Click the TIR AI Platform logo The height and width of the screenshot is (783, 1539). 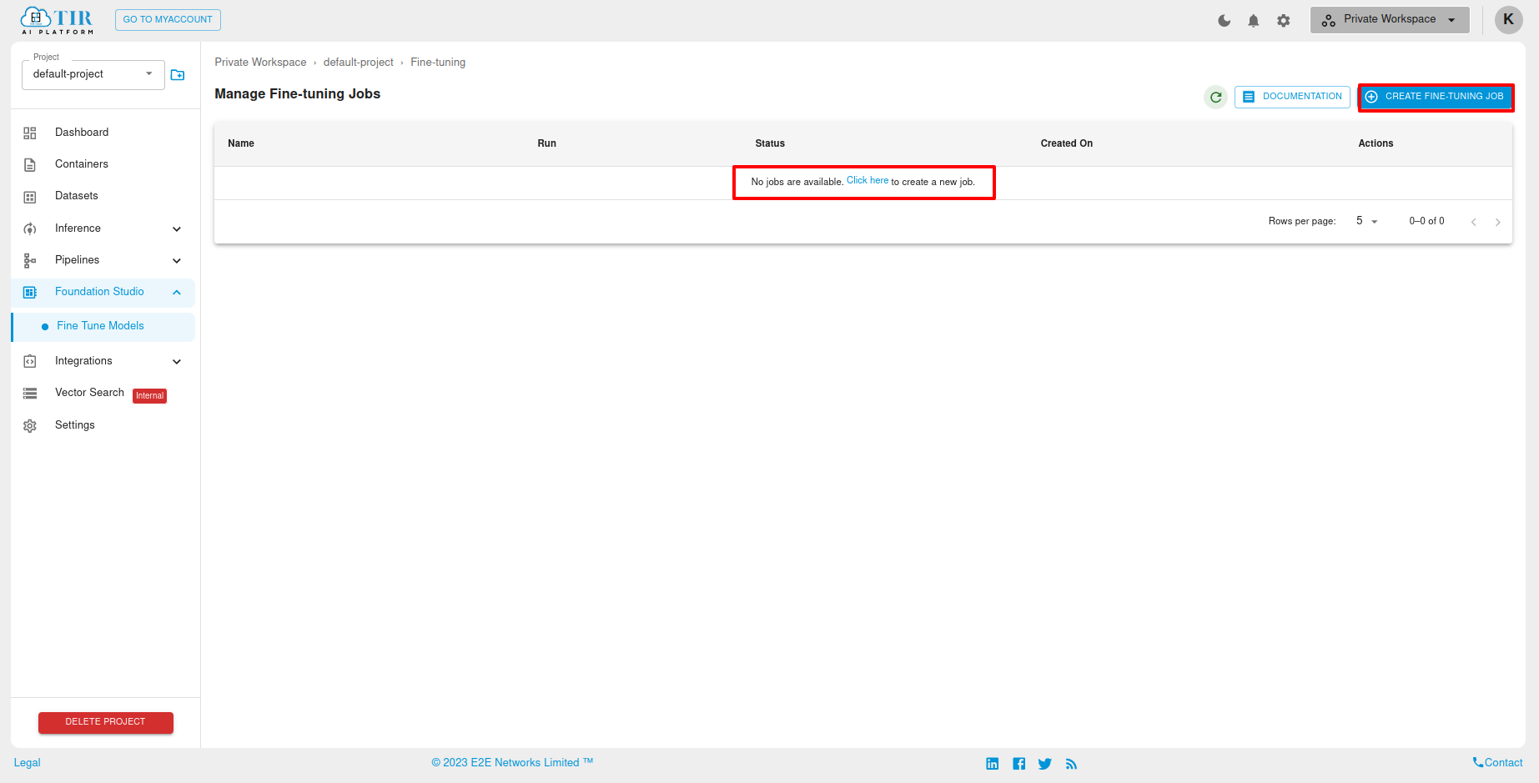pos(57,20)
